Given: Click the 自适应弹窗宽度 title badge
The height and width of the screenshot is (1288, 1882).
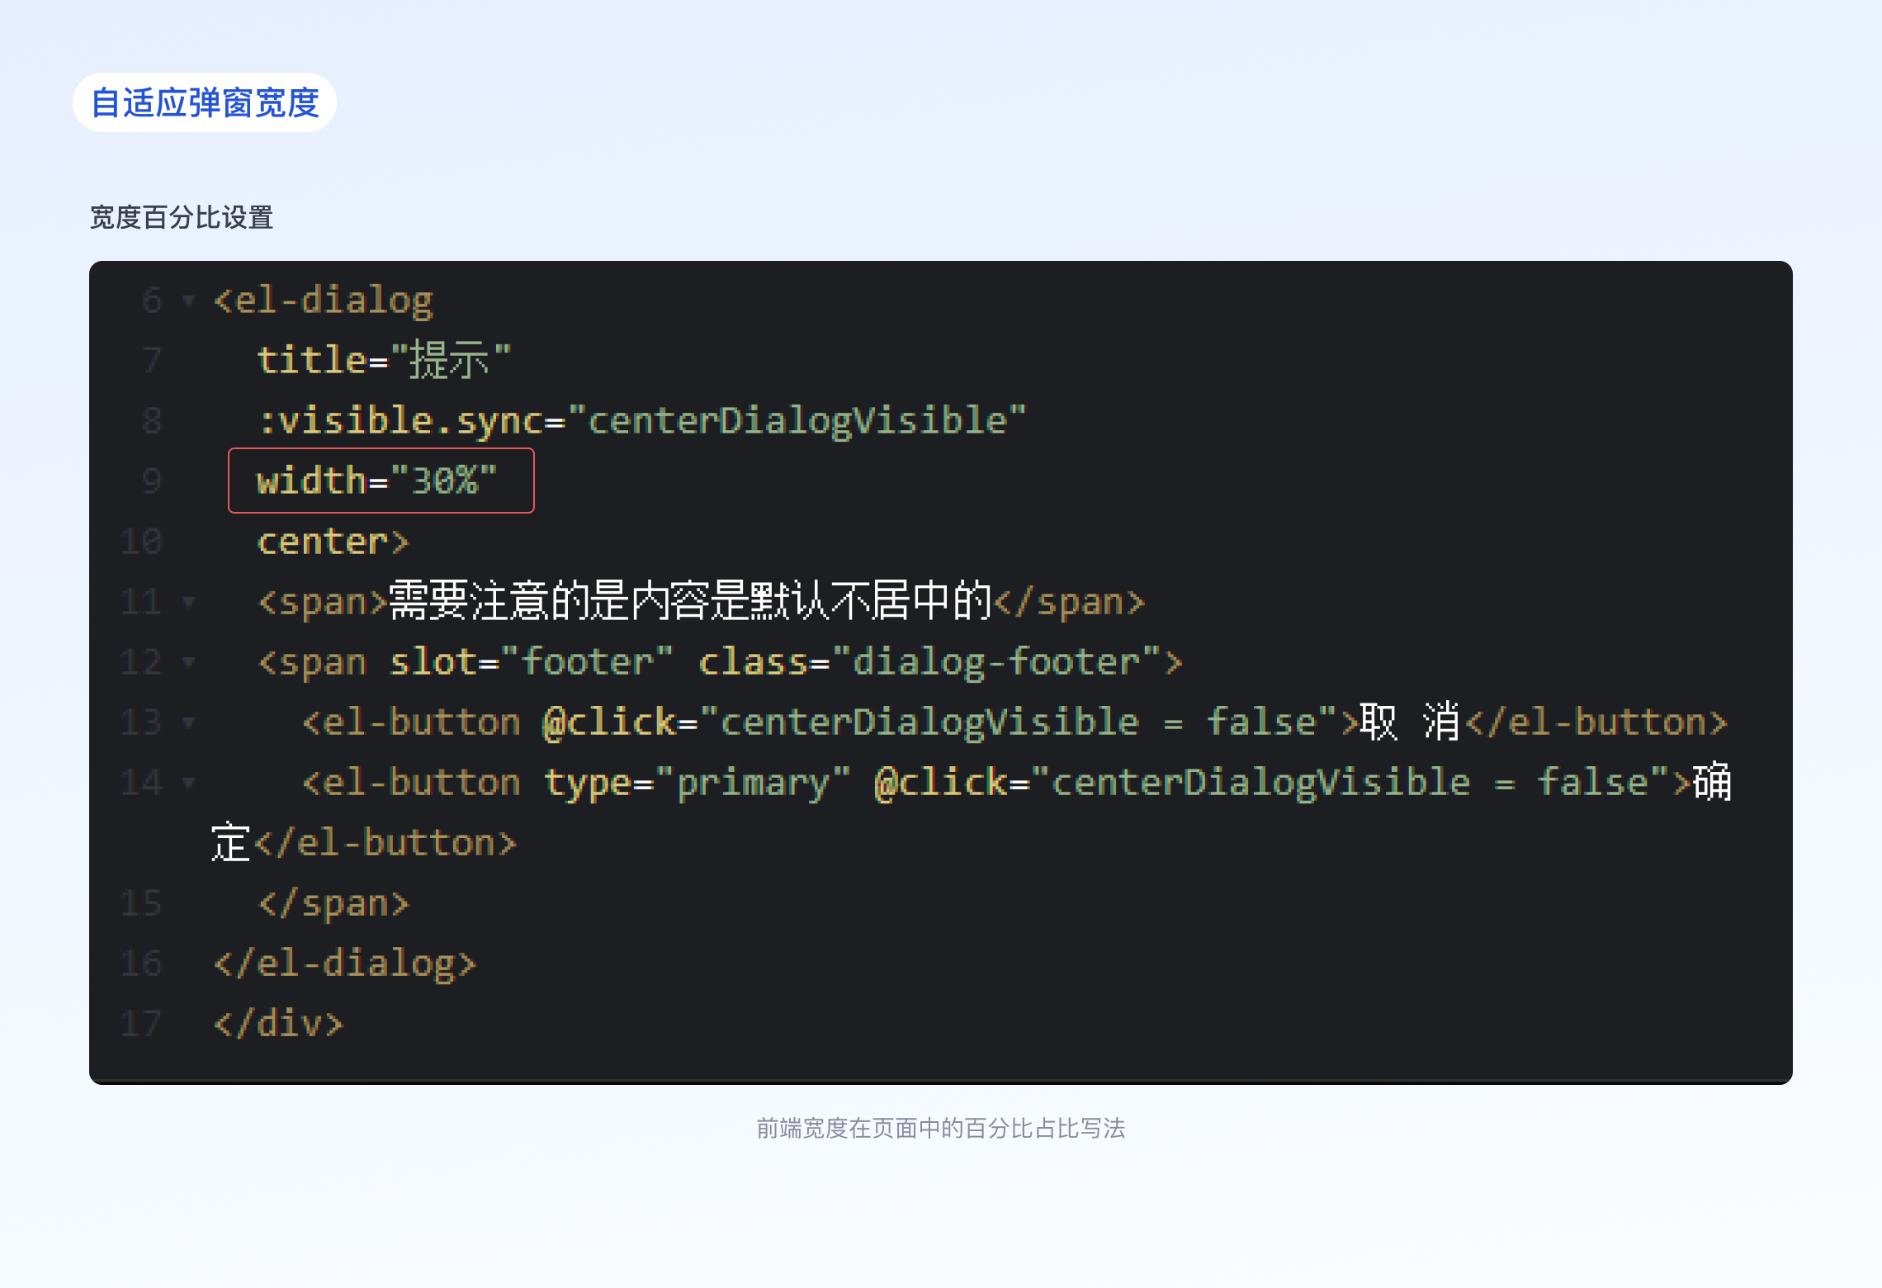Looking at the screenshot, I should pos(205,103).
